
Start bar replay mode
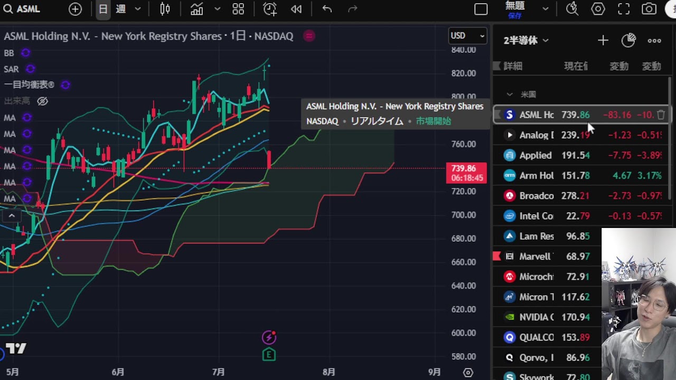[x=296, y=9]
